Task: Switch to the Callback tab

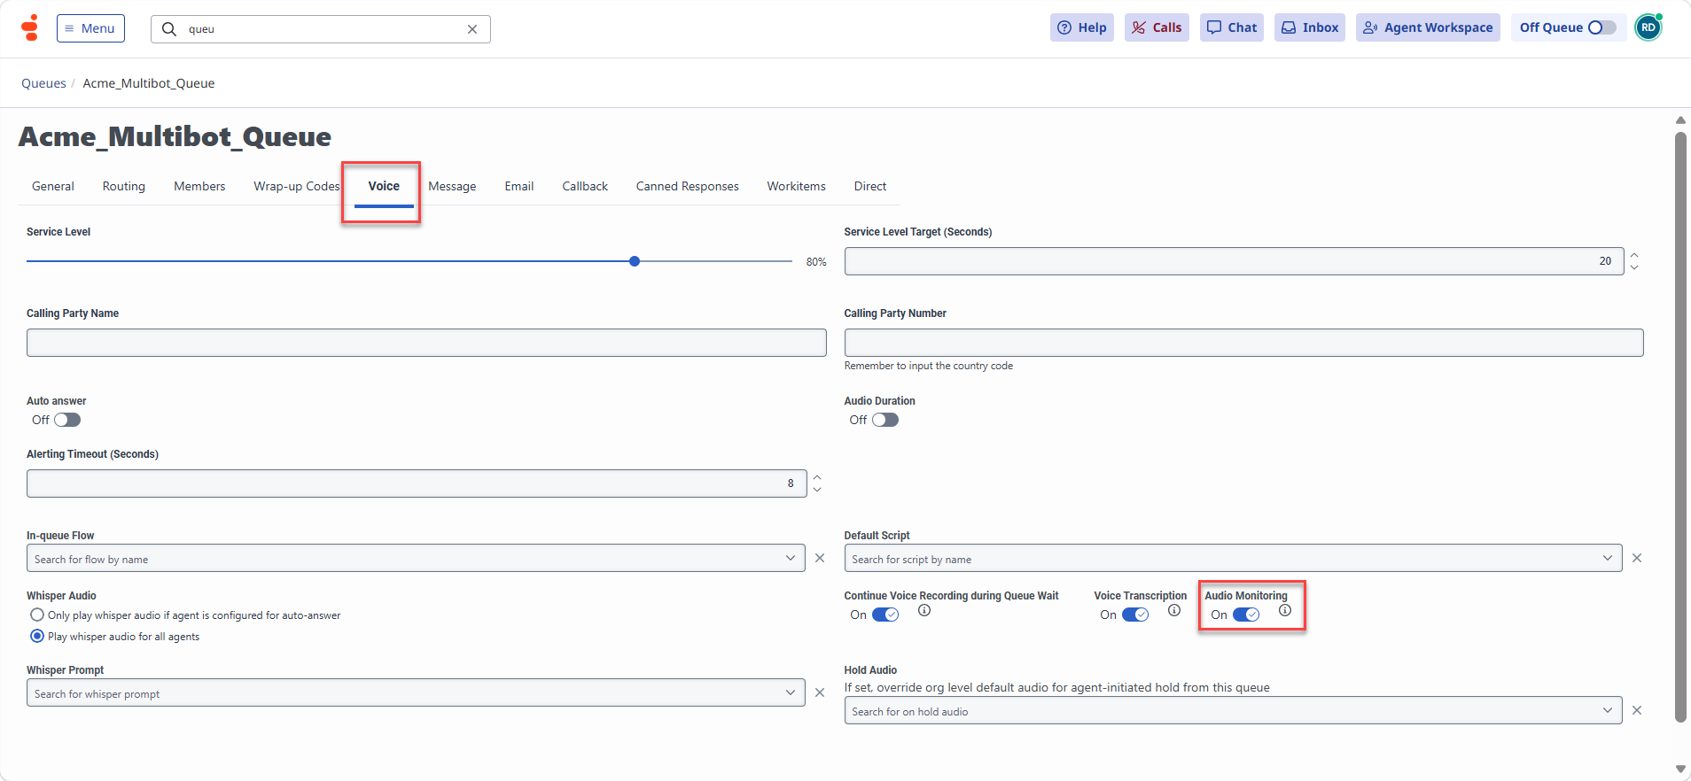Action: click(x=585, y=186)
